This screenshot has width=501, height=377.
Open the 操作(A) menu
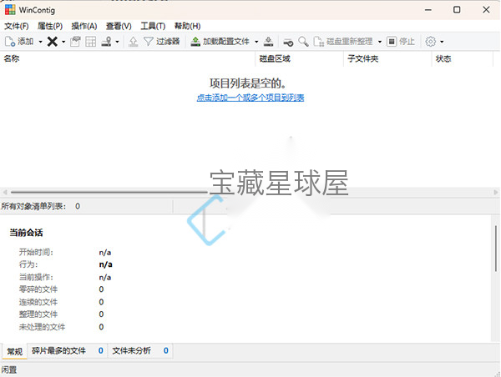[84, 26]
